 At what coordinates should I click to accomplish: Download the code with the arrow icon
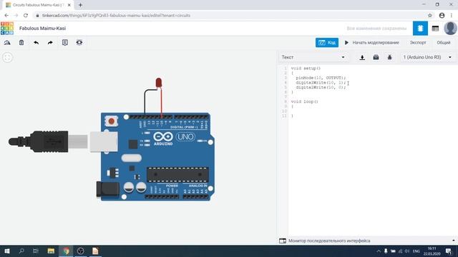(362, 57)
